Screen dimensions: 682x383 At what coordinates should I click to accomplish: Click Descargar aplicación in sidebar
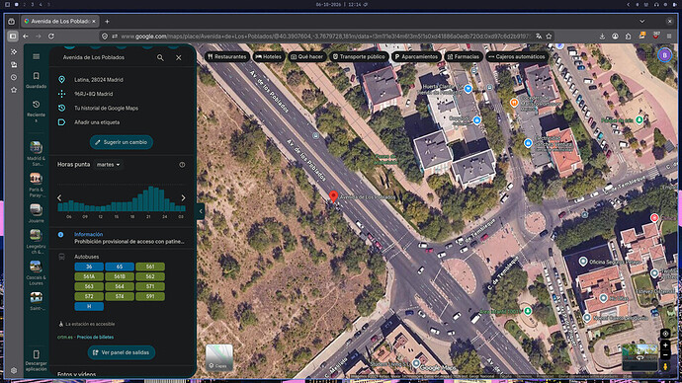click(x=37, y=361)
